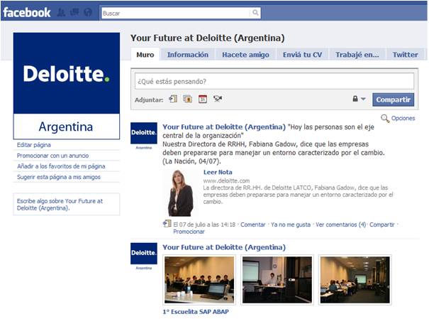Open the large Deloitte Argentina profile picture
This screenshot has height=319, width=429.
click(x=67, y=86)
